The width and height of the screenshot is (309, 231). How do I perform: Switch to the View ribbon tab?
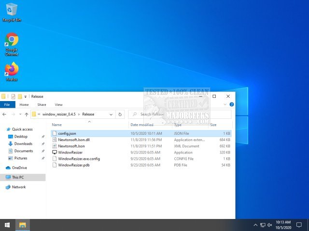(x=58, y=105)
